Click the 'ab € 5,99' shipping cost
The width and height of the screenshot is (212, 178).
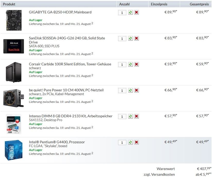[x=203, y=174]
